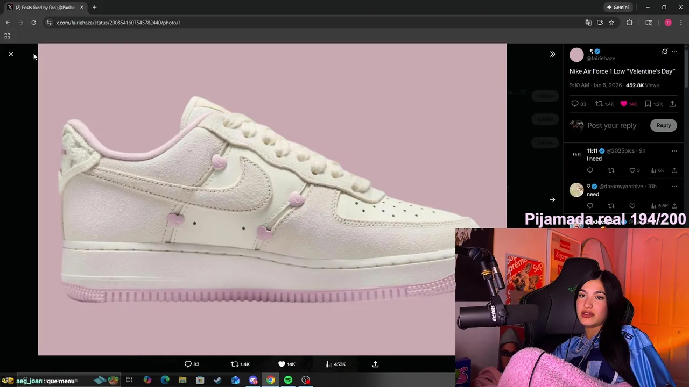Reply to dreamyyarchive 'need' comment

[590, 206]
